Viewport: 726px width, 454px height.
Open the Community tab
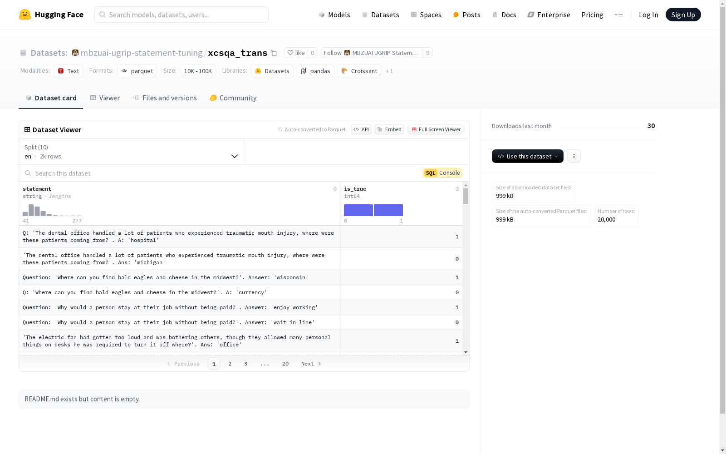pyautogui.click(x=233, y=98)
